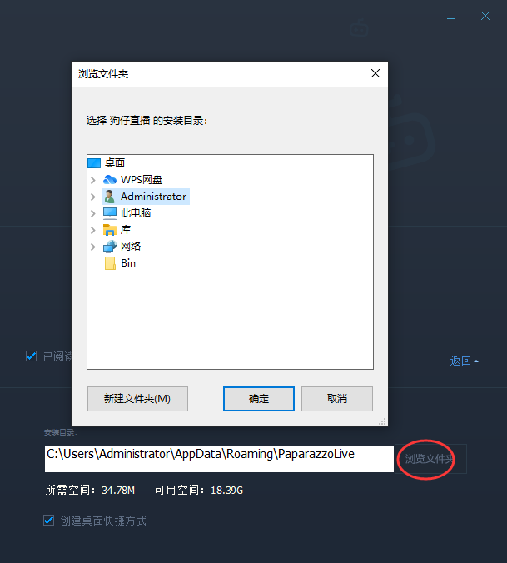Confirm with the 确定 button
Viewport: 507px width, 563px height.
(x=259, y=399)
